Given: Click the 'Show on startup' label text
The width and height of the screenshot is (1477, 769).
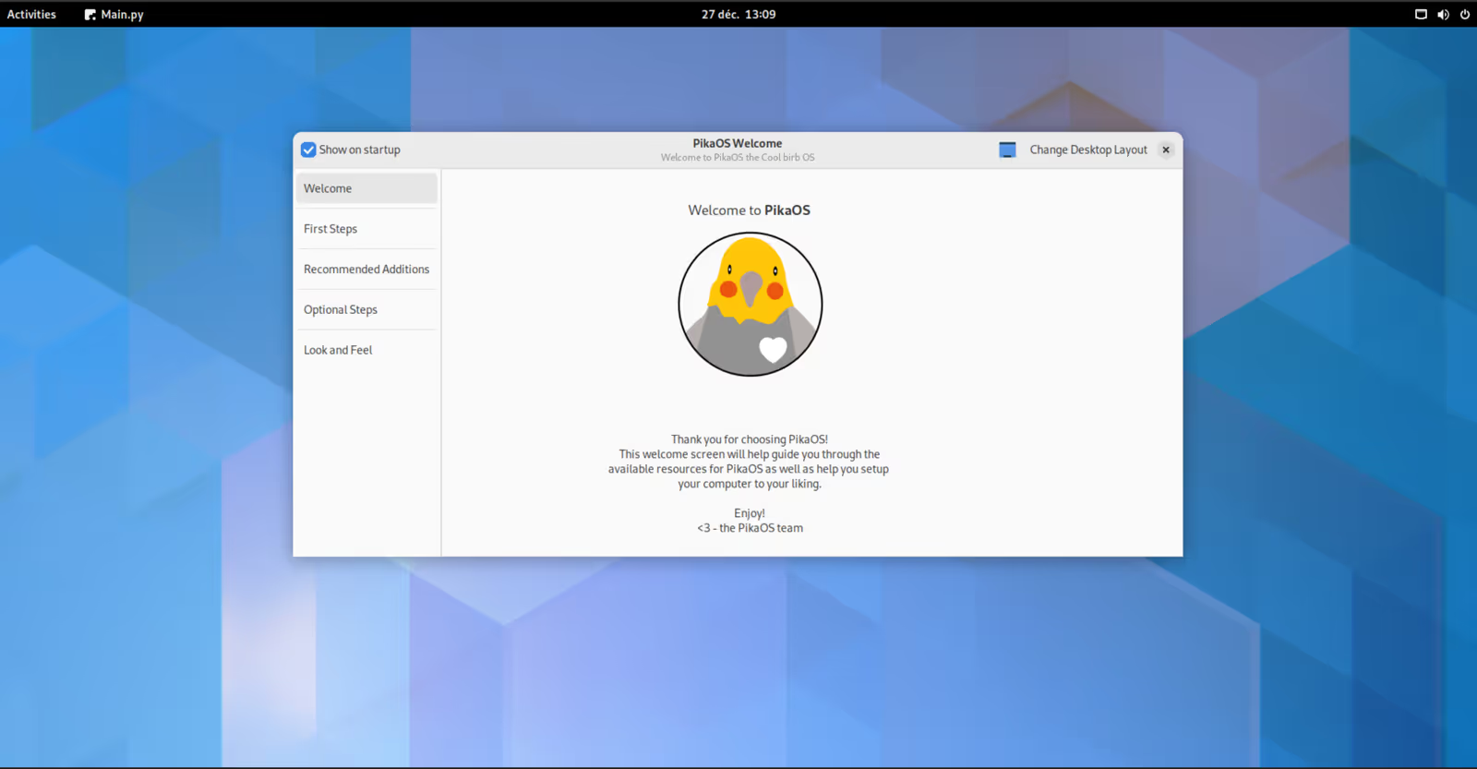Looking at the screenshot, I should point(360,150).
